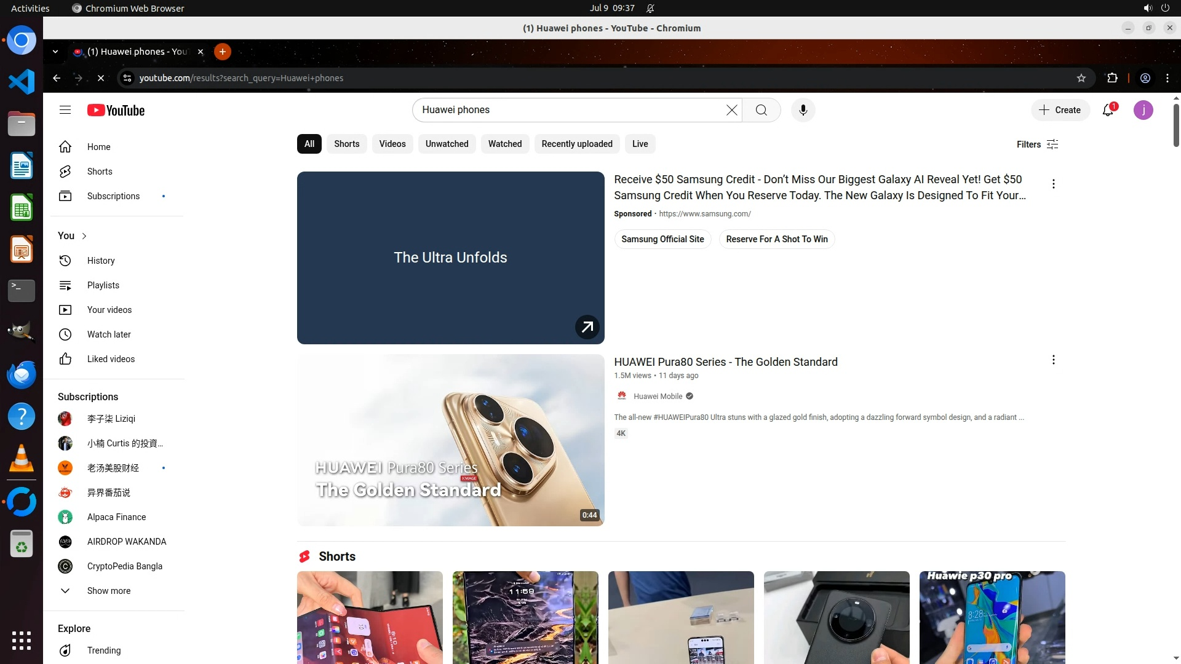Bookmark this page with star icon
1181x664 pixels.
click(1081, 78)
